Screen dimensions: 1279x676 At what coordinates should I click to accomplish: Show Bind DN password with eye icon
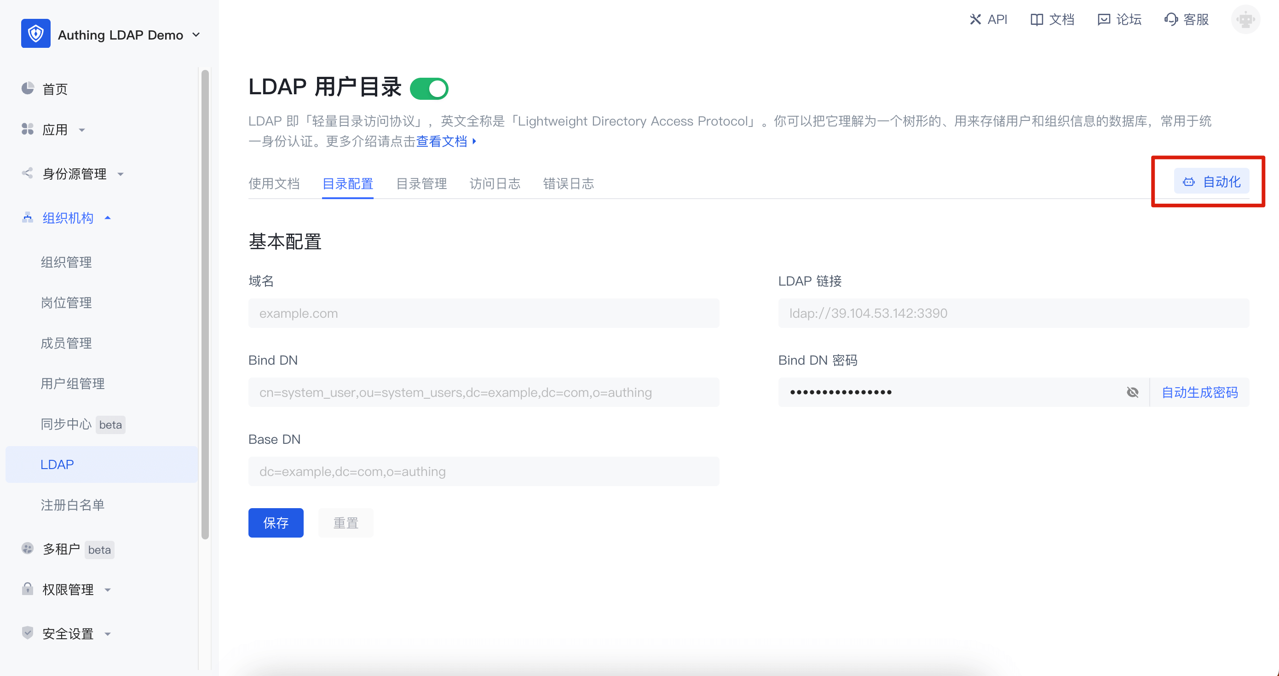[1133, 392]
